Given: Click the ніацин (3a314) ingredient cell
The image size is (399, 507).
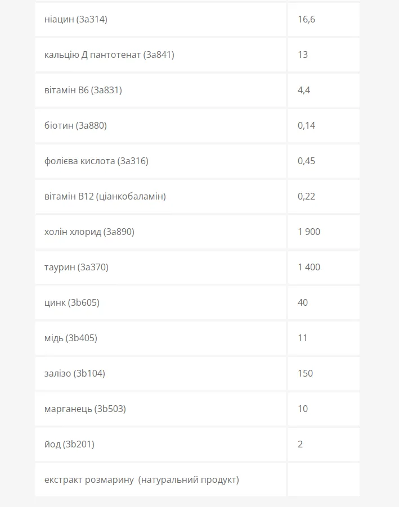Looking at the screenshot, I should [160, 20].
